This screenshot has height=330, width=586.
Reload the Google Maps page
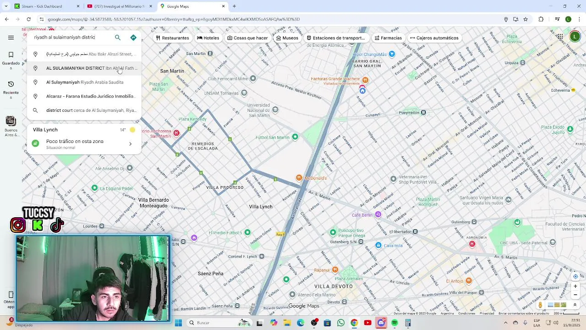(x=28, y=19)
